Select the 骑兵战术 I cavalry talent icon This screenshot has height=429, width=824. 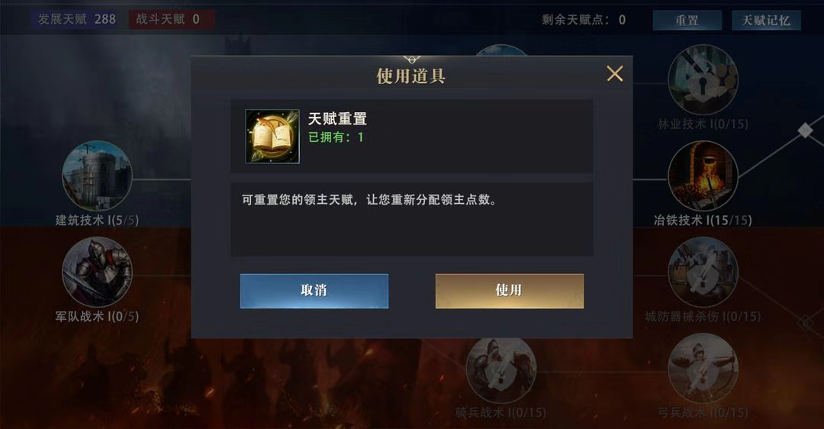point(501,369)
